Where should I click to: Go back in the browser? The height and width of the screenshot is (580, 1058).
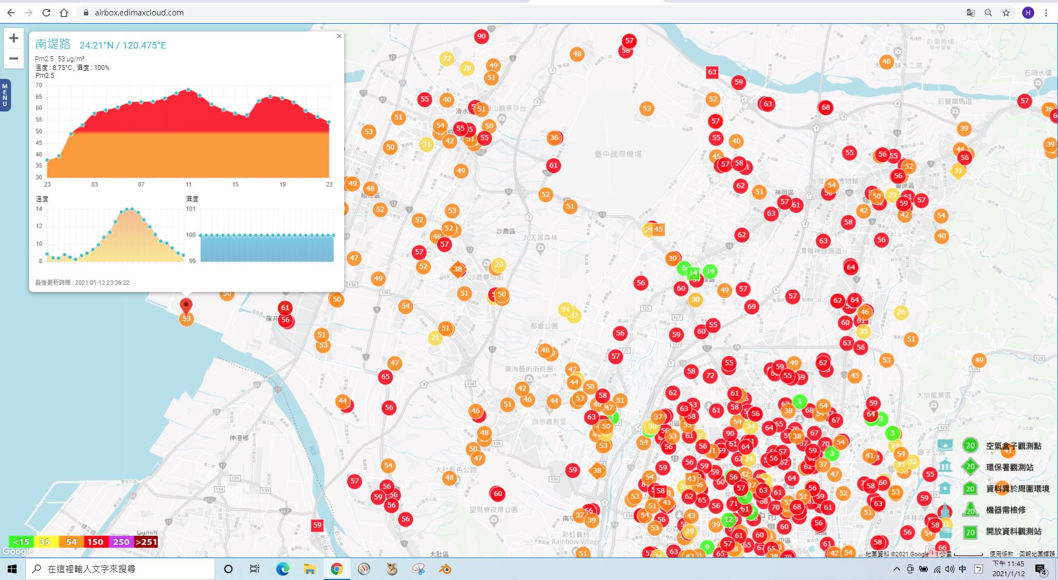11,13
